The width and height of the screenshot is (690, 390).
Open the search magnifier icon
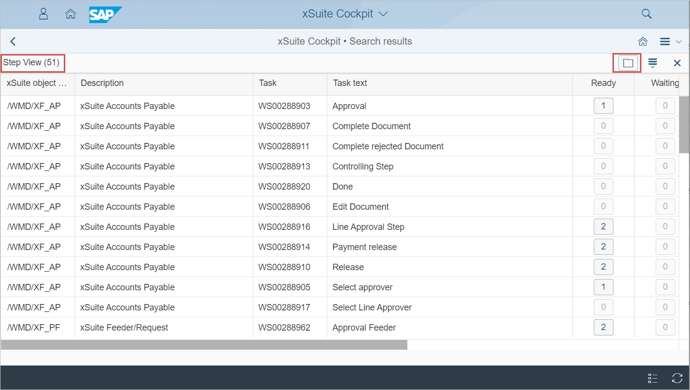pyautogui.click(x=646, y=14)
